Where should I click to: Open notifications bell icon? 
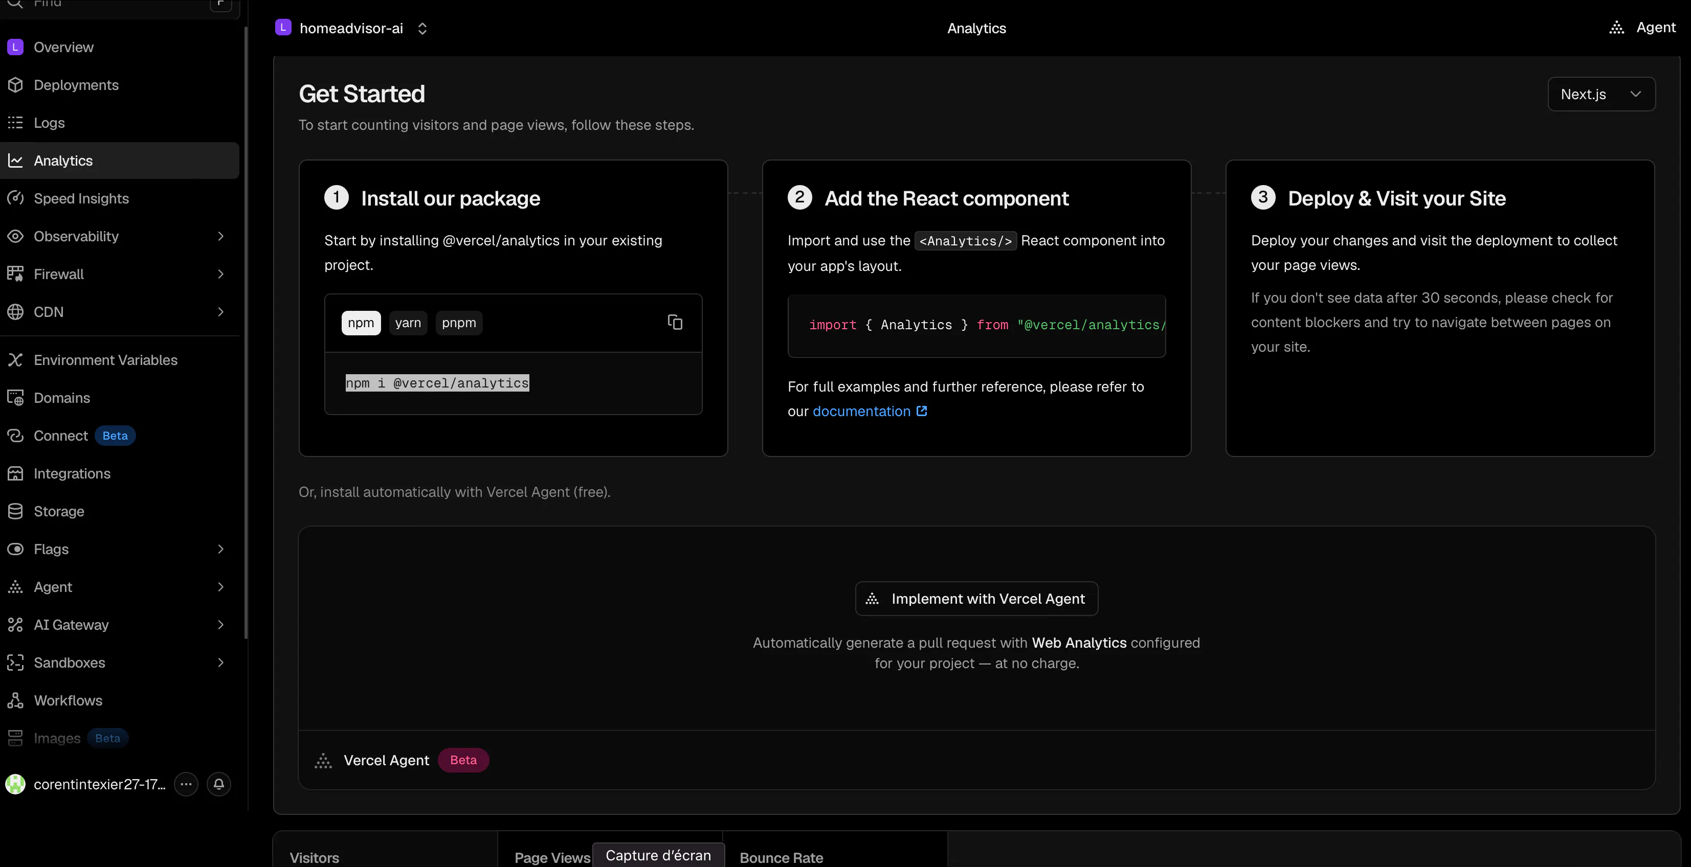pyautogui.click(x=218, y=784)
